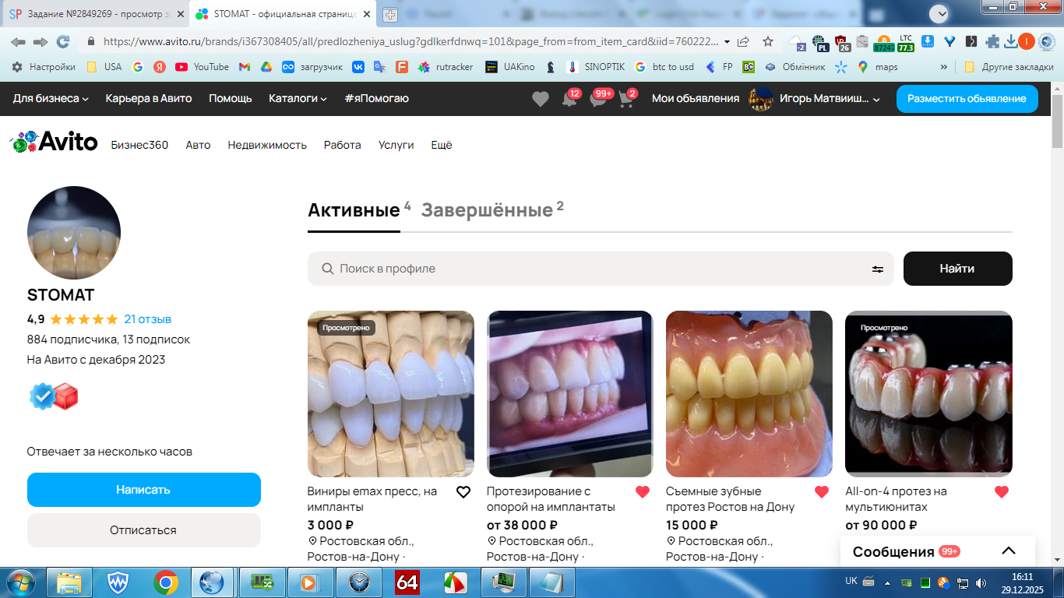Screen dimensions: 1064x598
Task: Open VK bookmark icon
Action: tap(358, 67)
